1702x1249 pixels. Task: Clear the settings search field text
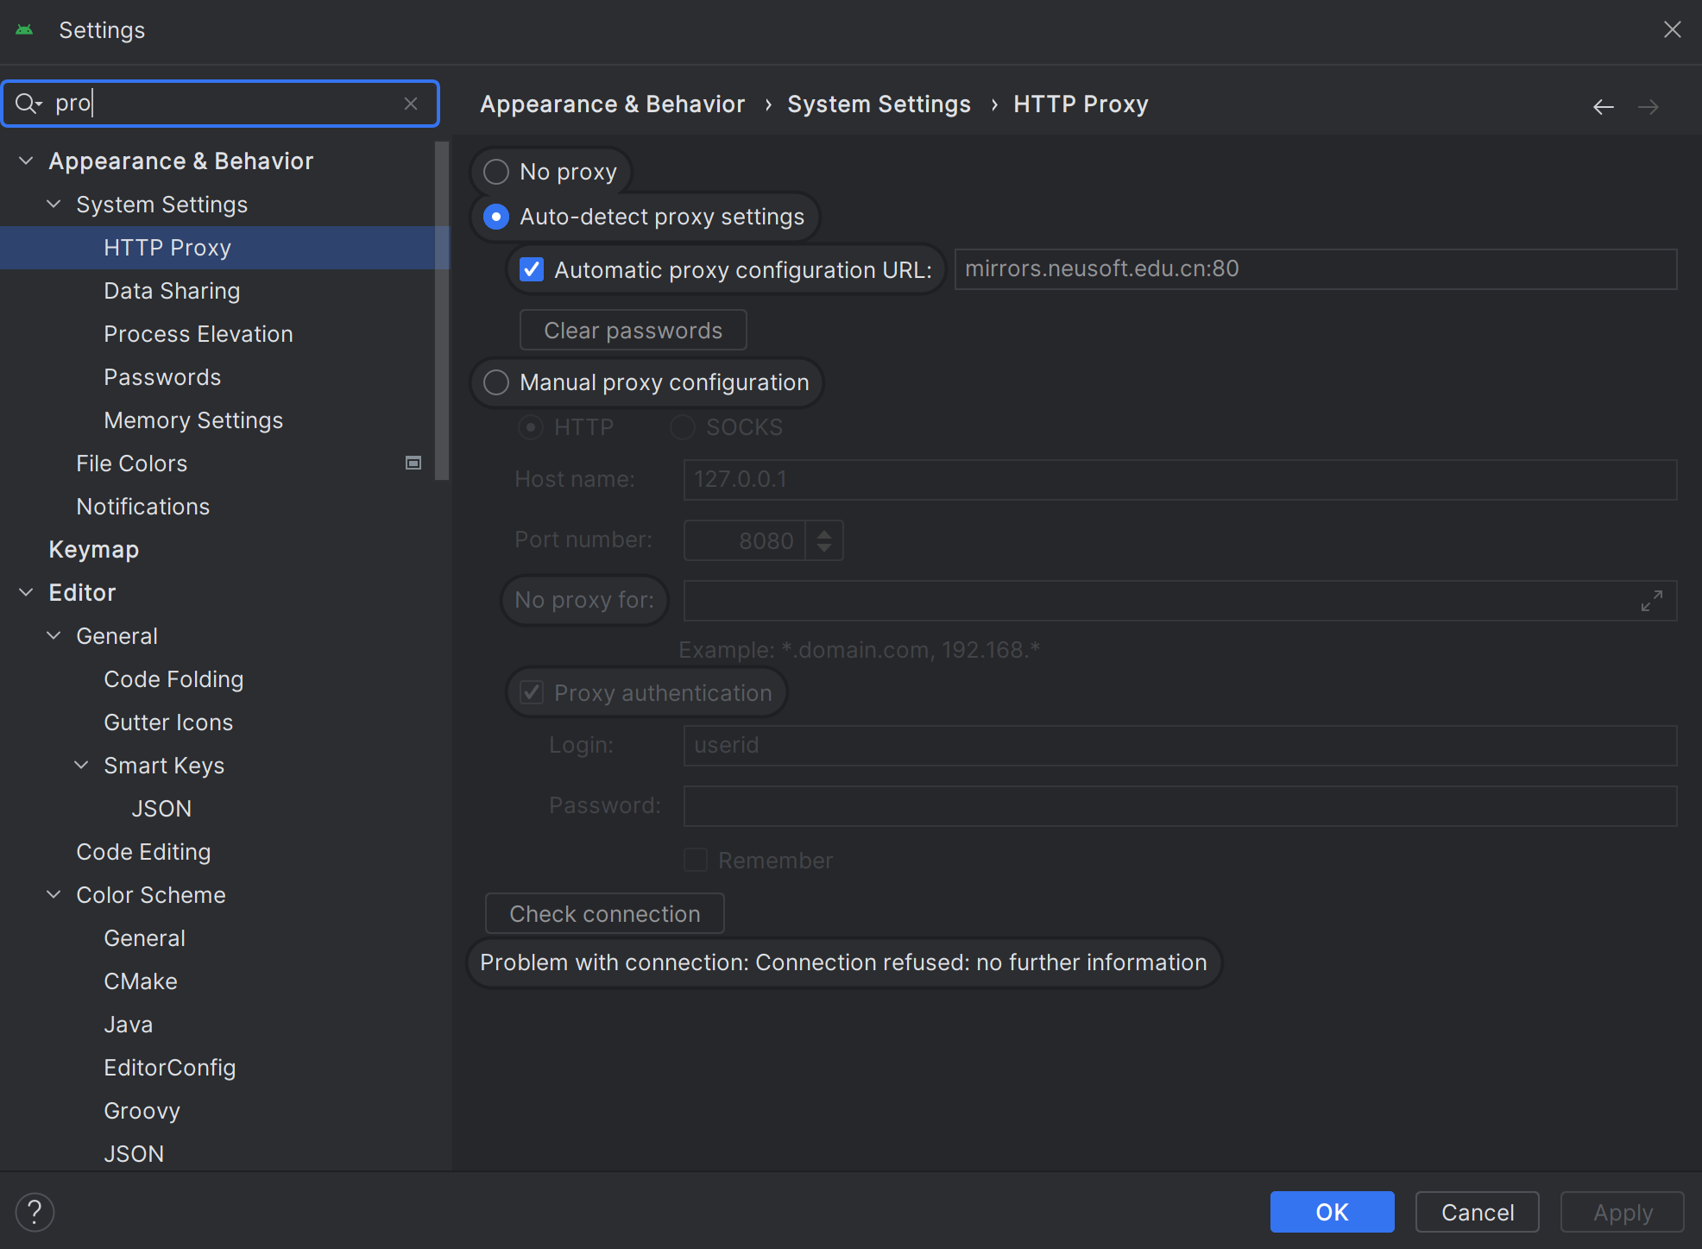411,104
